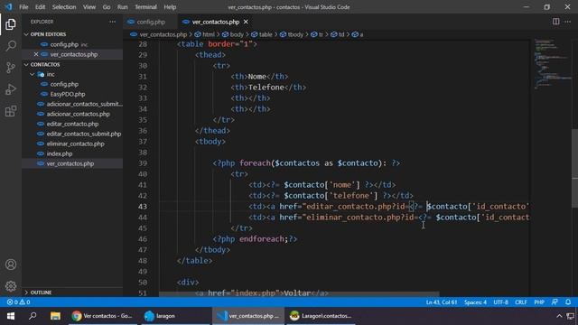Expand the Outline section

41,292
